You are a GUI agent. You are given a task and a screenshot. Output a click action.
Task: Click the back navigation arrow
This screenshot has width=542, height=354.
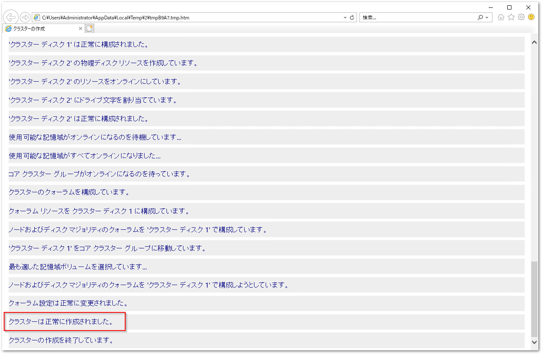pos(11,17)
